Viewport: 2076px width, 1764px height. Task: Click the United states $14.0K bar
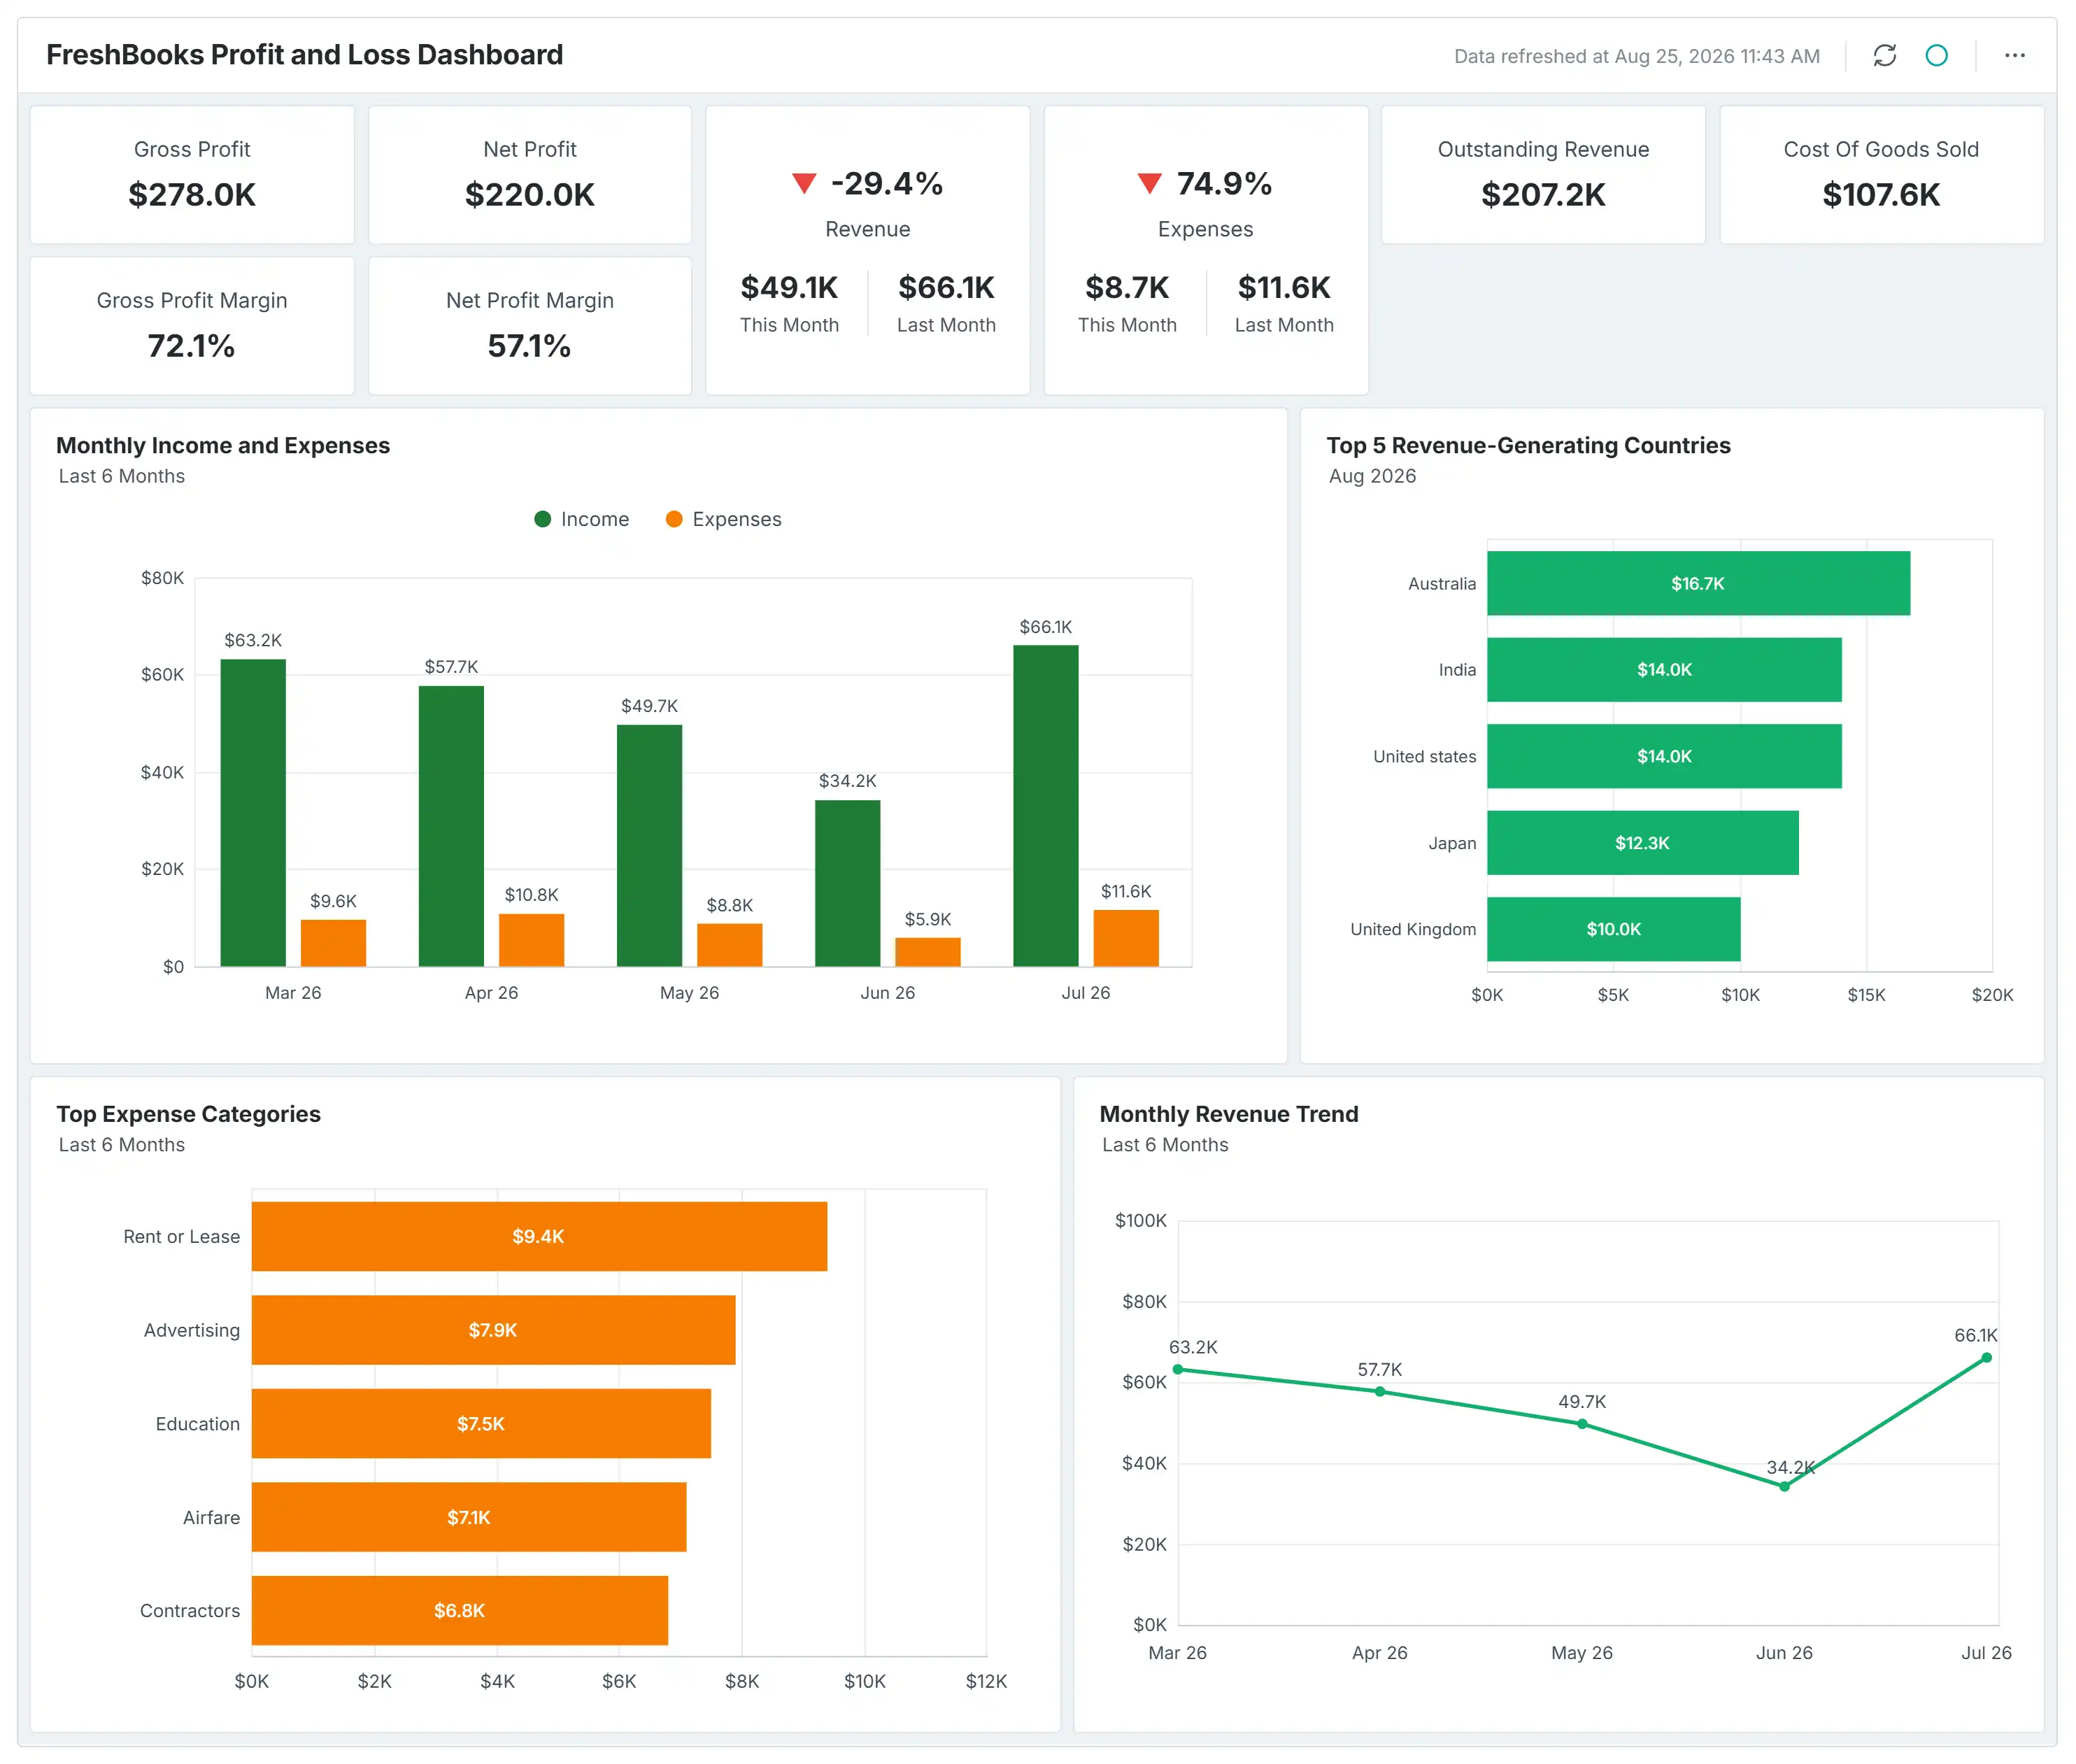pos(1664,756)
